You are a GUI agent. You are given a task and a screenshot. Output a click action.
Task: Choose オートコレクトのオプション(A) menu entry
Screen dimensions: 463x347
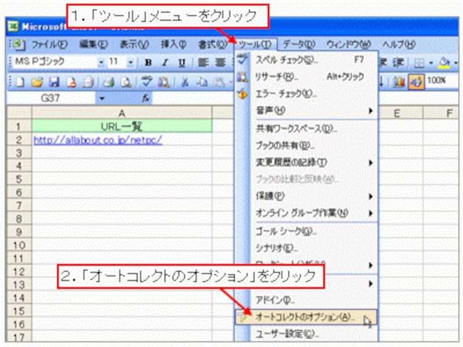point(306,317)
